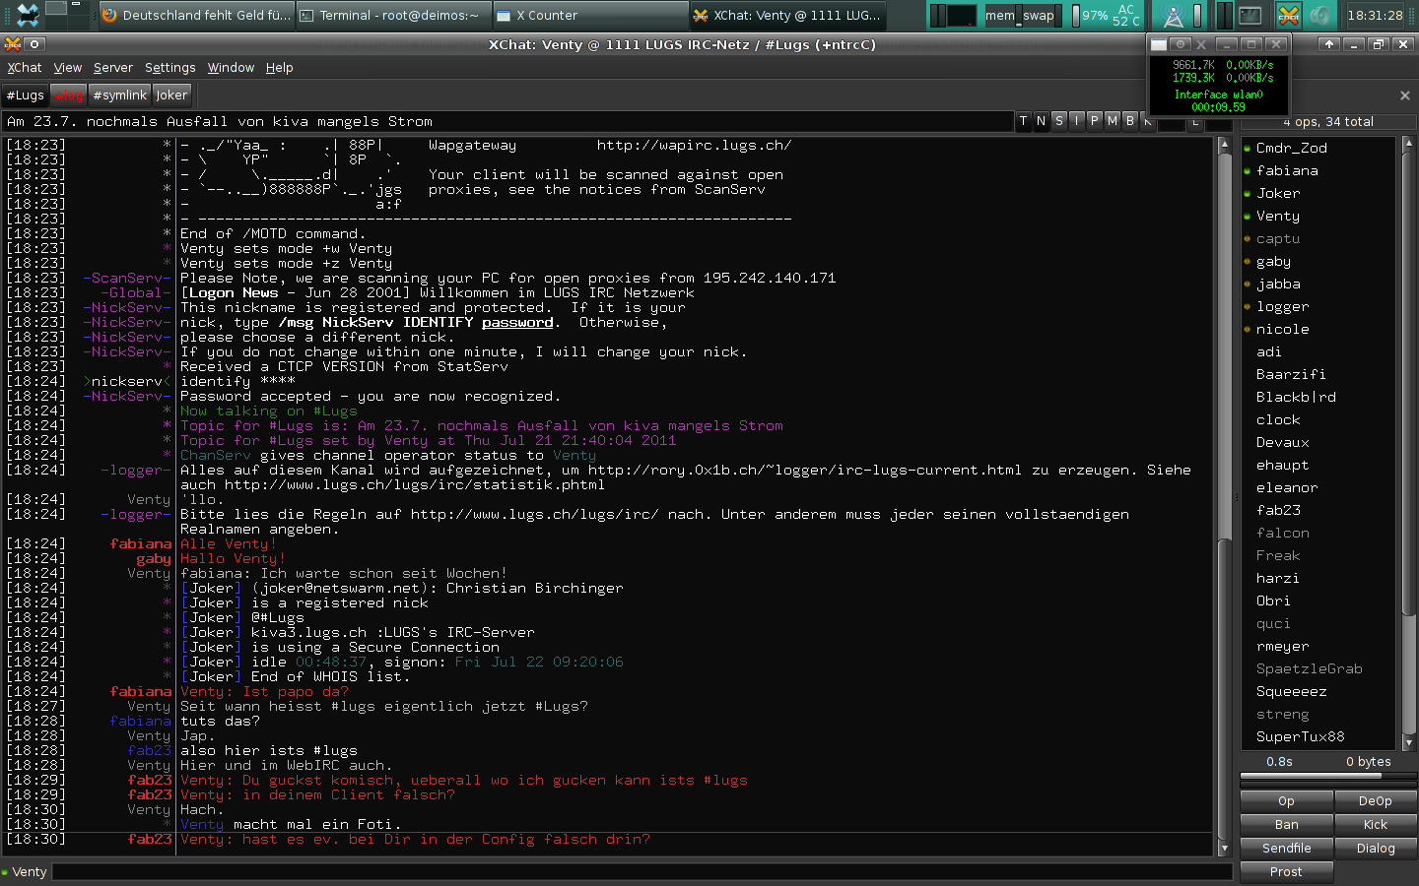Screen dimensions: 1419x886
Task: Click the chat scrollbar down arrow
Action: tap(1224, 849)
